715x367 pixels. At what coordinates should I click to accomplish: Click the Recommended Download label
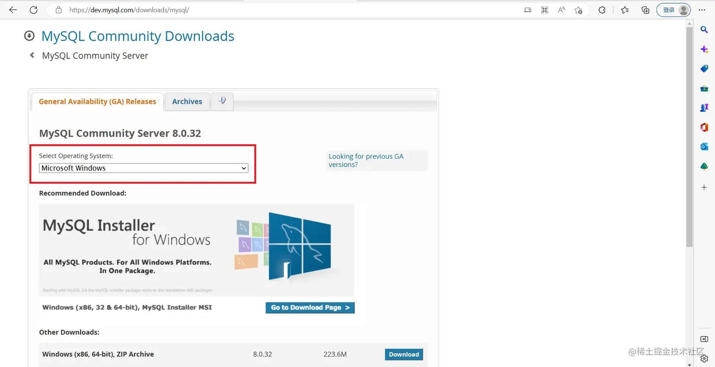tap(83, 193)
